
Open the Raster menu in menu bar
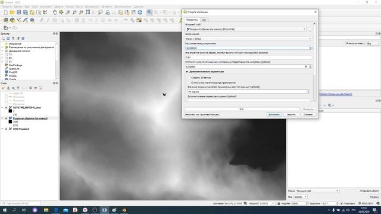click(x=79, y=7)
